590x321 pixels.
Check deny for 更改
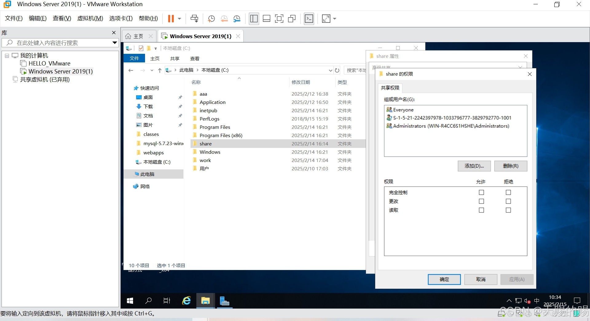pyautogui.click(x=509, y=201)
